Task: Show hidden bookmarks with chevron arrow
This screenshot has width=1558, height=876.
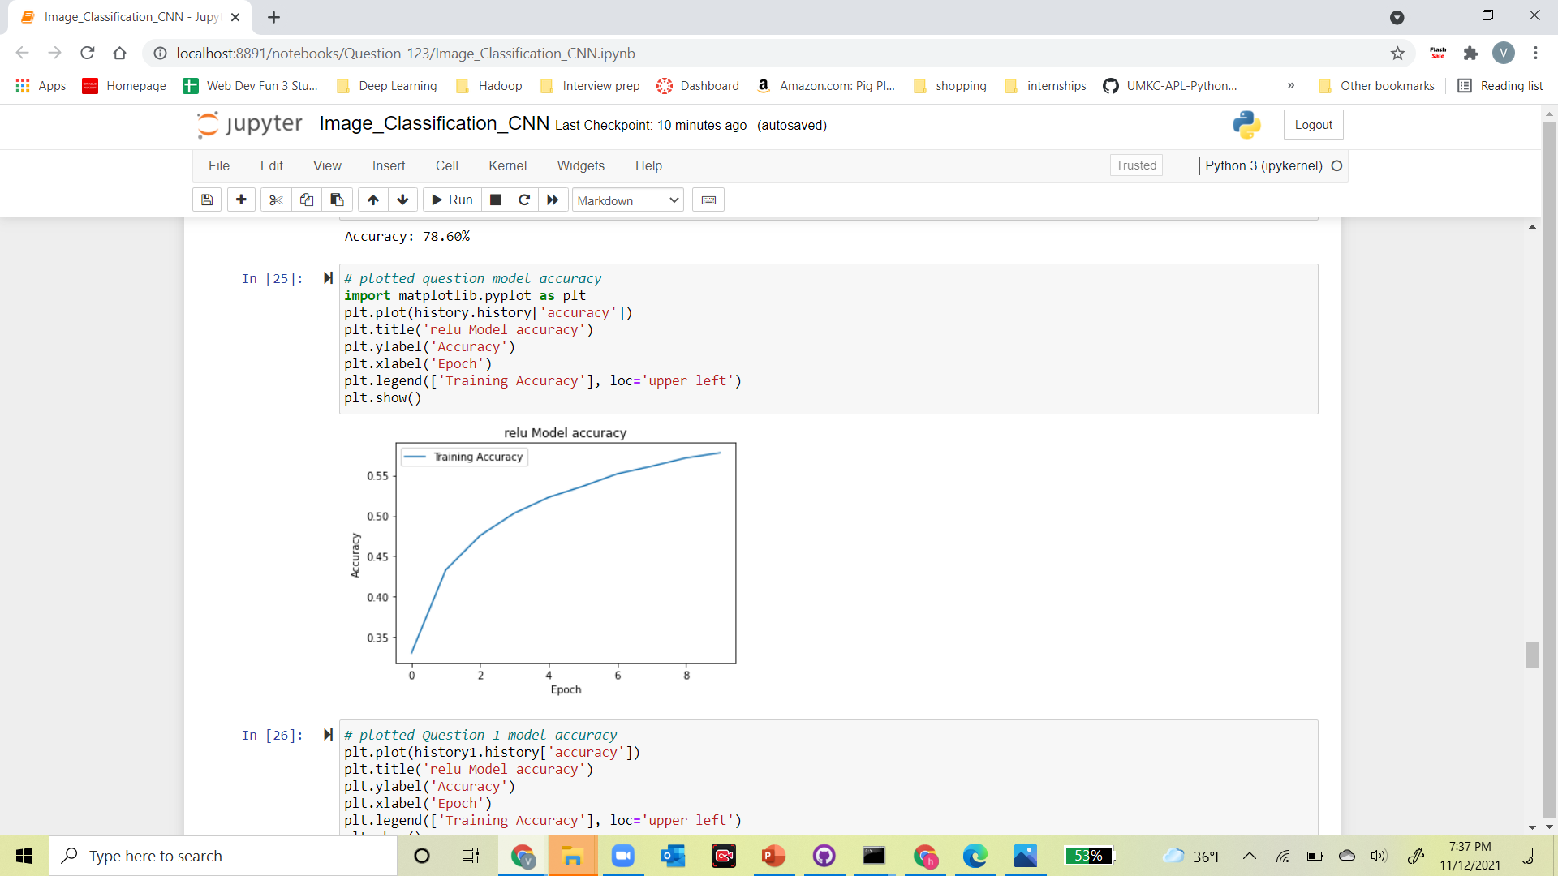Action: 1290,85
